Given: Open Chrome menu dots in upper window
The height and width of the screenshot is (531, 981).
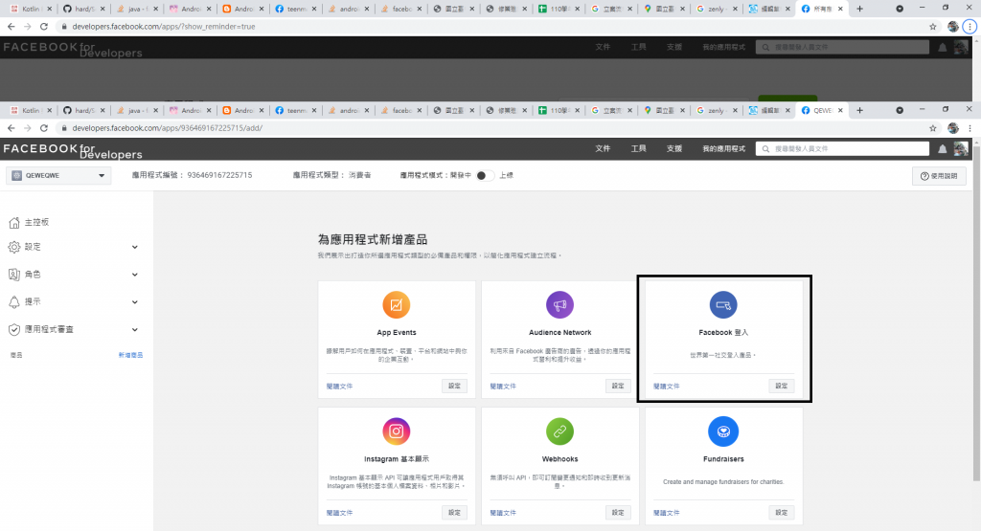Looking at the screenshot, I should point(970,27).
